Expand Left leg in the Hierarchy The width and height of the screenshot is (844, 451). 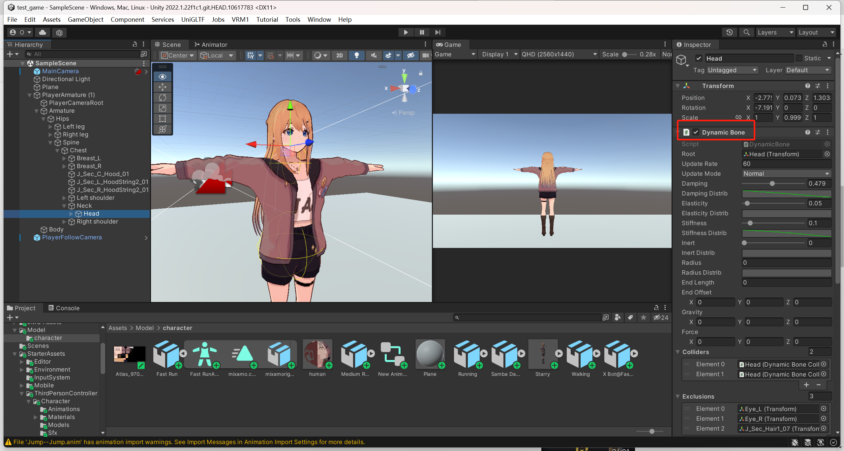tap(50, 126)
